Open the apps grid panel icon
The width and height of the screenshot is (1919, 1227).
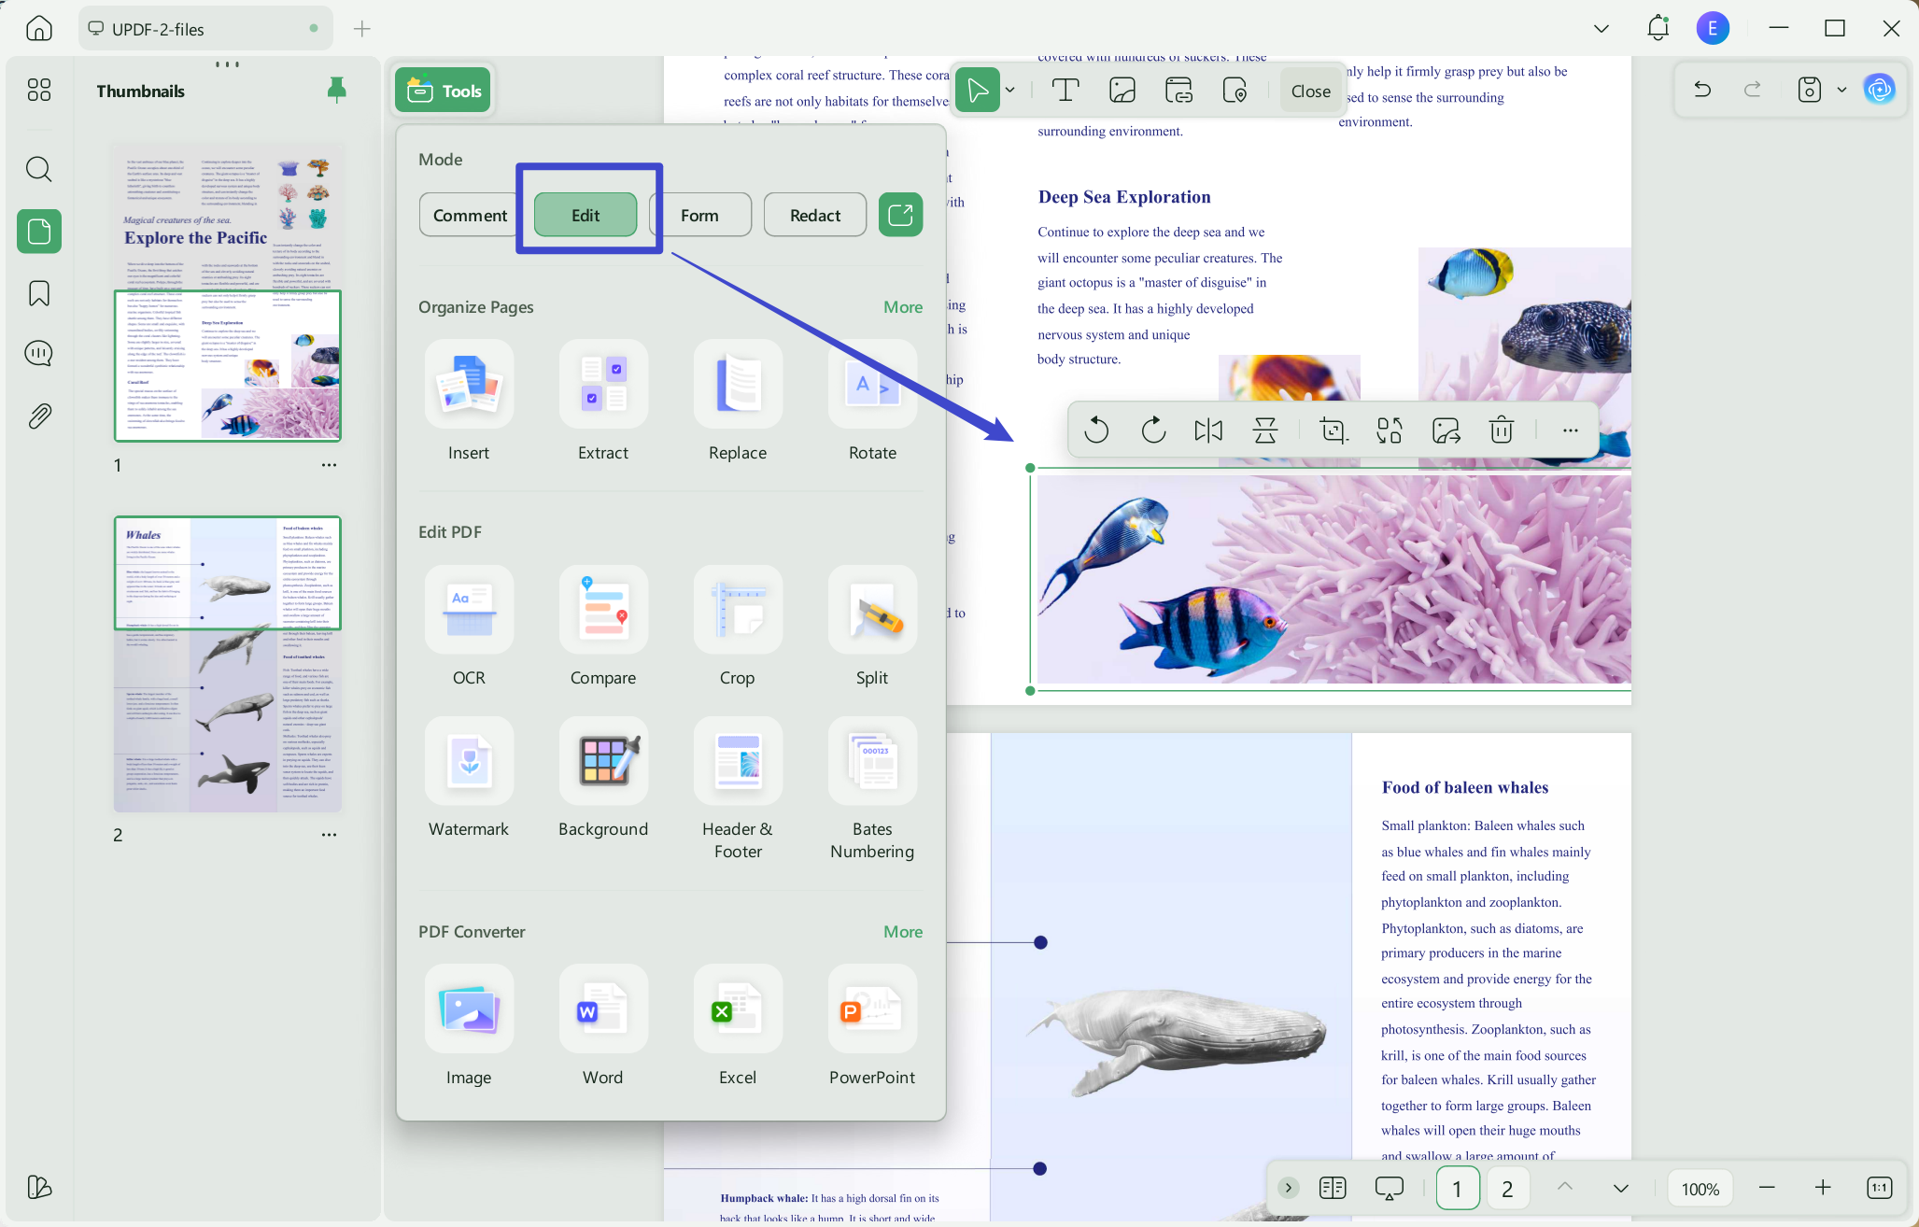(38, 90)
